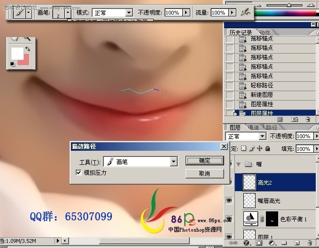Image resolution: width=319 pixels, height=248 pixels.
Task: Switch to 图层 tab
Action: coord(235,127)
